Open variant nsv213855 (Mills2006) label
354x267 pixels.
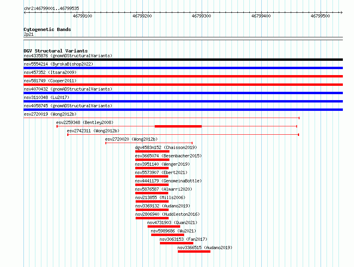pos(160,197)
